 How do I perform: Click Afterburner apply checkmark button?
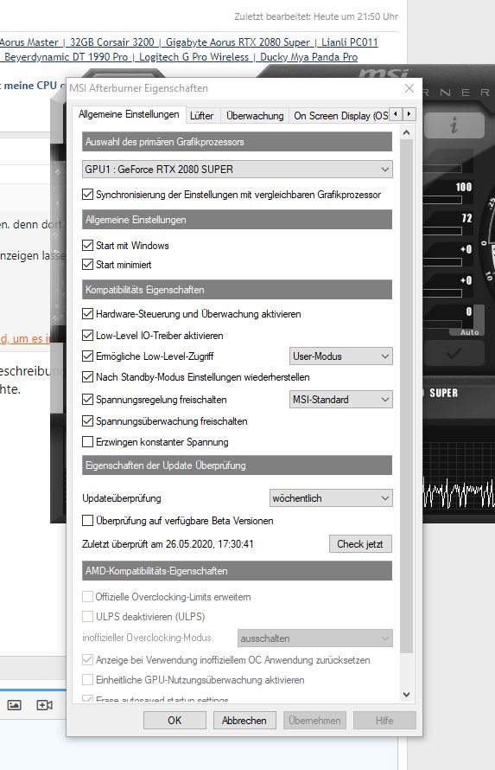point(454,353)
